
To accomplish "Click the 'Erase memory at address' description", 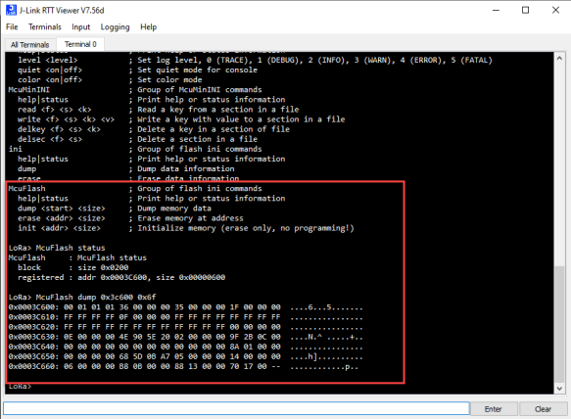I will 190,218.
